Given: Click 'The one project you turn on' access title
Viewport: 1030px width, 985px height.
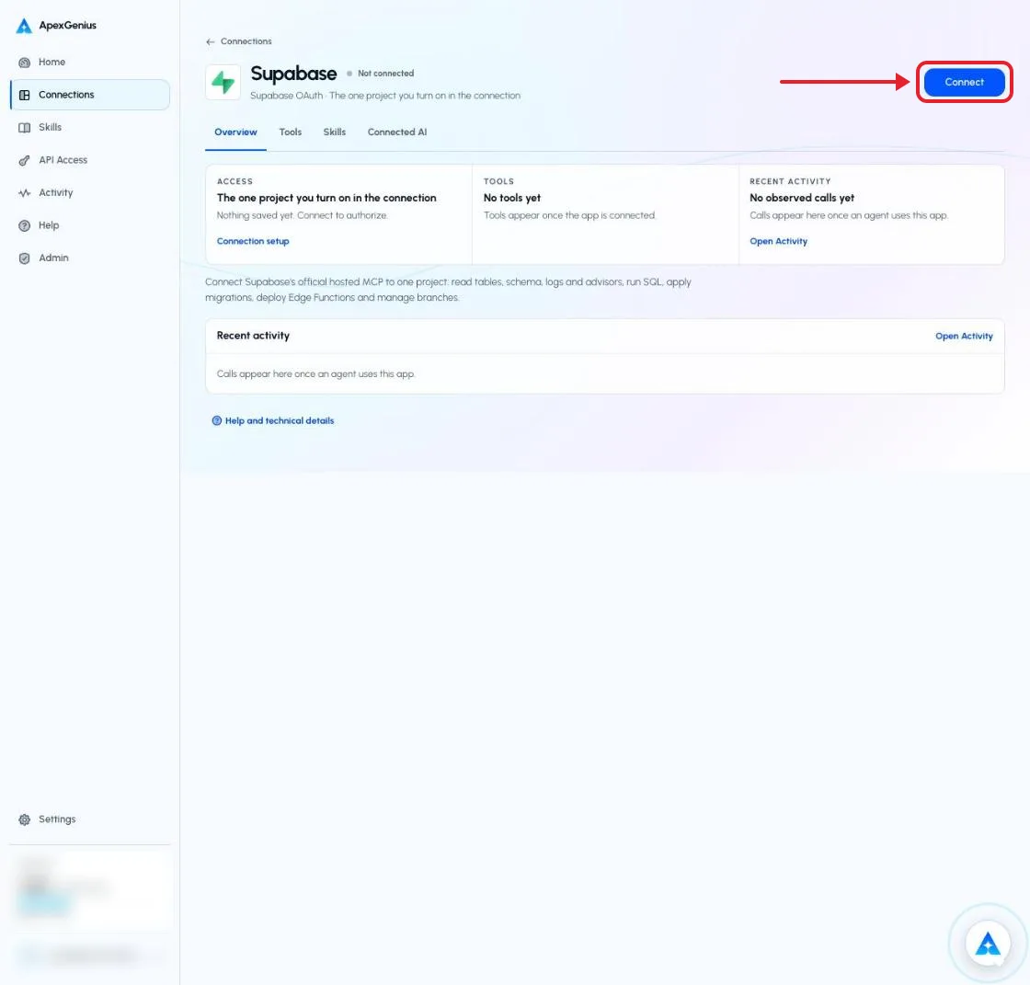Looking at the screenshot, I should coord(326,198).
